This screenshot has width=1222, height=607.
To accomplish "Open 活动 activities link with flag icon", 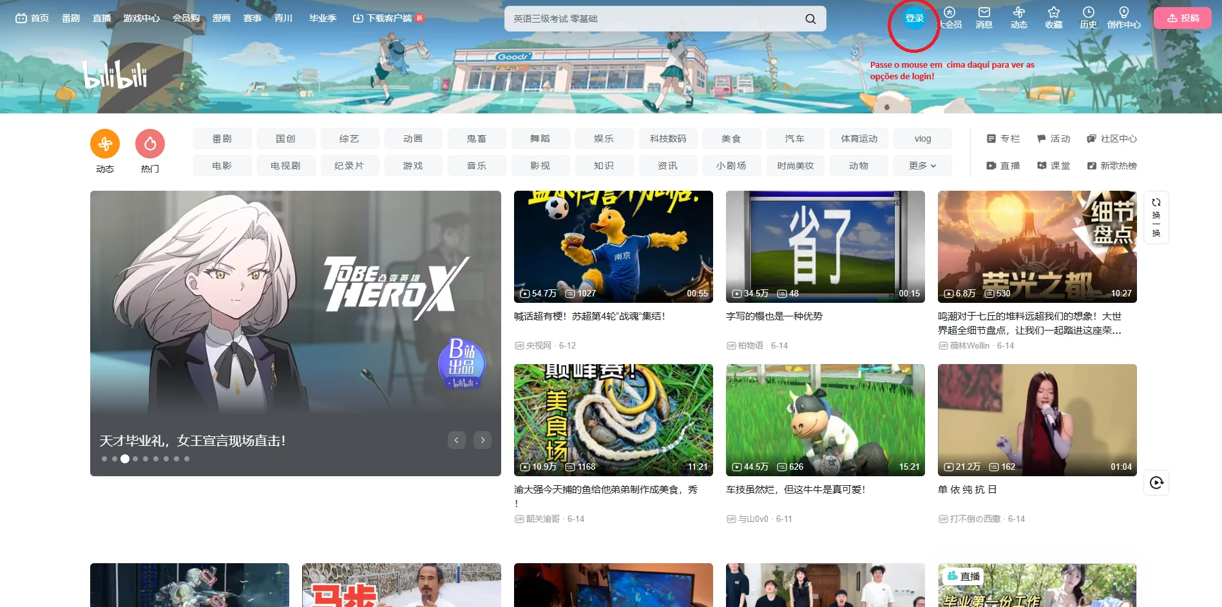I will [1053, 139].
